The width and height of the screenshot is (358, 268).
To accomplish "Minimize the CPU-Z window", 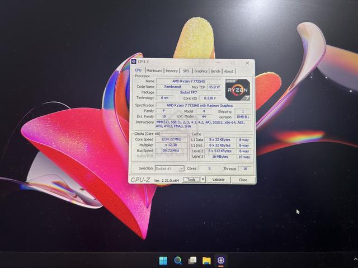I will (219, 63).
